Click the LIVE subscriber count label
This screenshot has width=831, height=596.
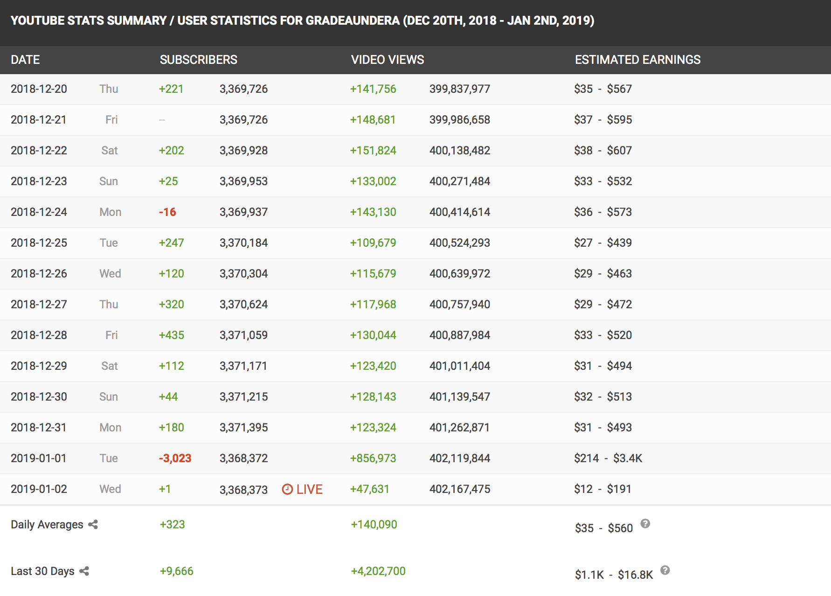pos(310,489)
